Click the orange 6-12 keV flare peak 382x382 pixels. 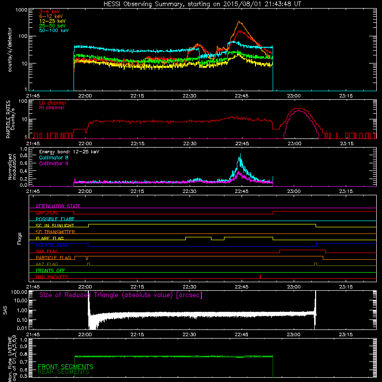(x=239, y=22)
